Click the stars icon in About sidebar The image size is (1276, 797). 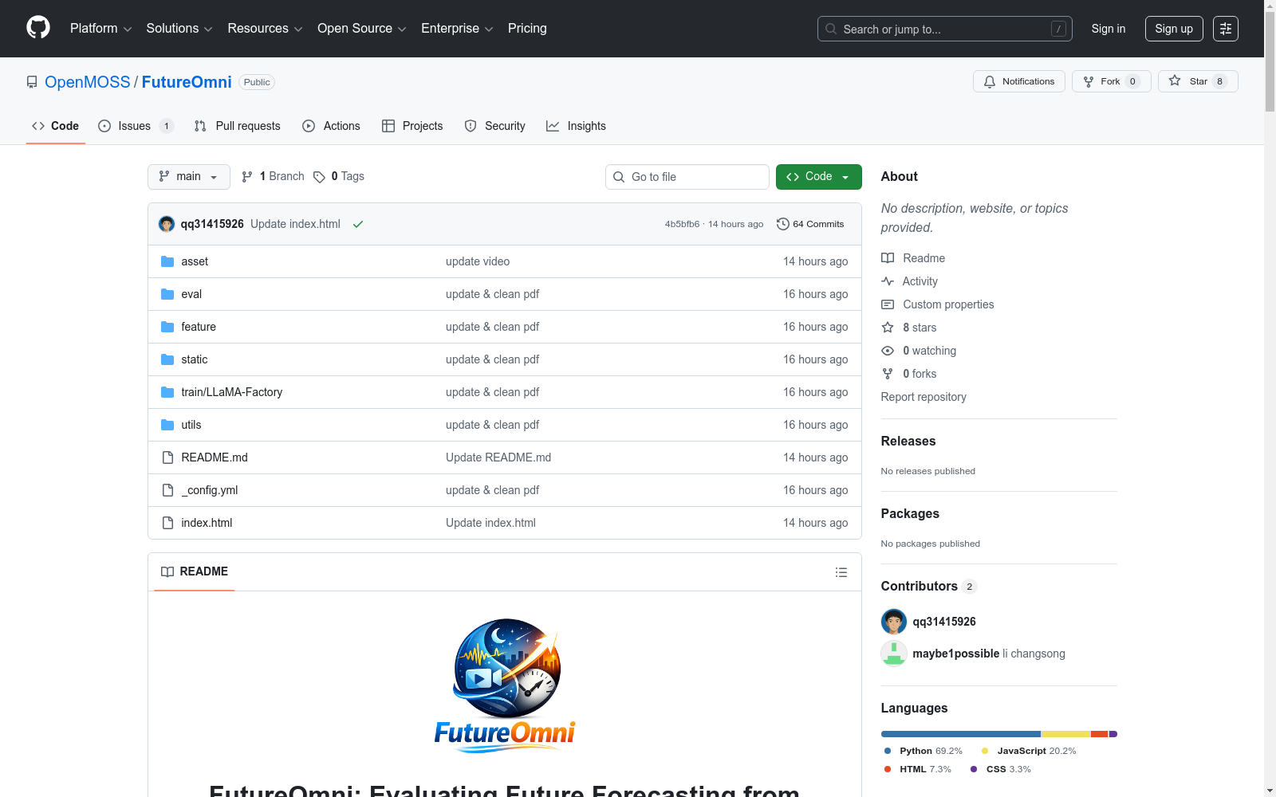[888, 328]
